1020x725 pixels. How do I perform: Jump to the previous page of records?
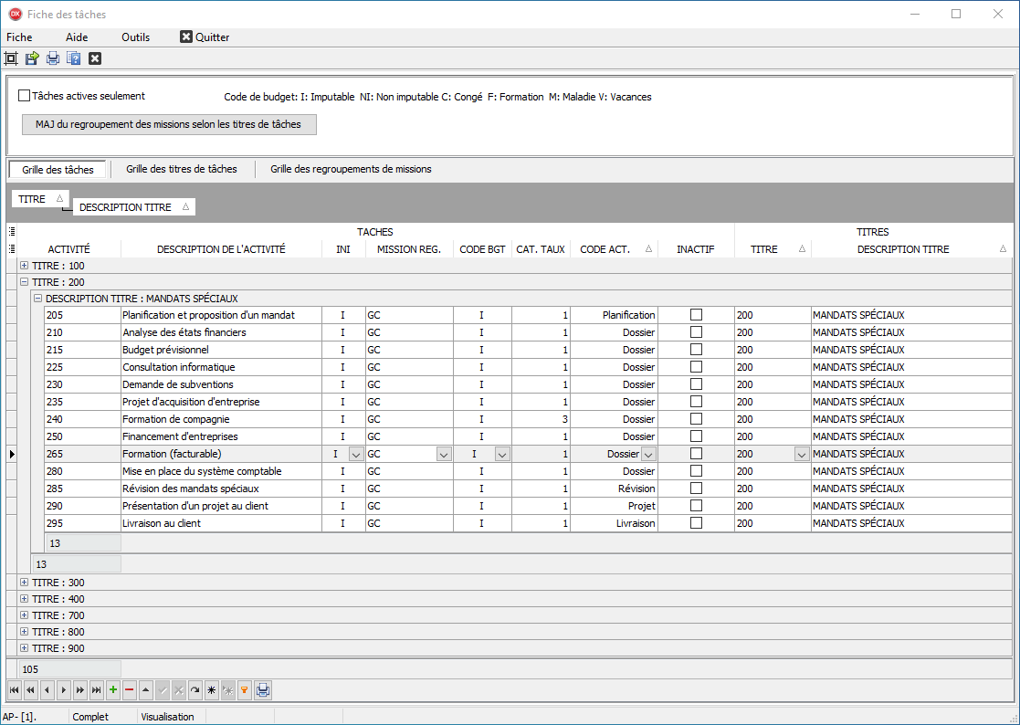[x=30, y=690]
